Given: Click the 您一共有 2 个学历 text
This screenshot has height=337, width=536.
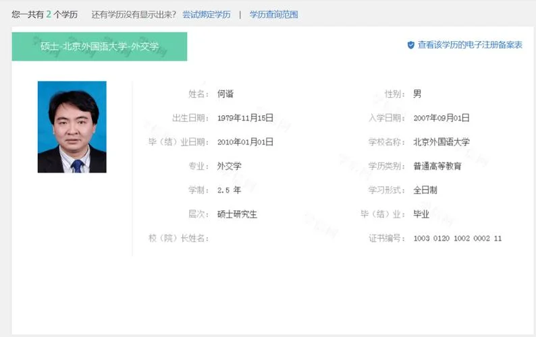Looking at the screenshot, I should [45, 15].
